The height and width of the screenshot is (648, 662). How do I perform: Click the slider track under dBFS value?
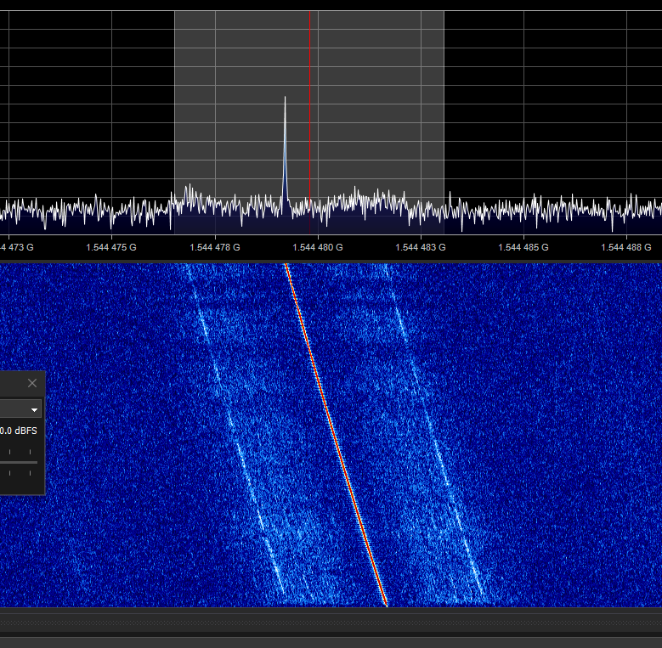[19, 462]
